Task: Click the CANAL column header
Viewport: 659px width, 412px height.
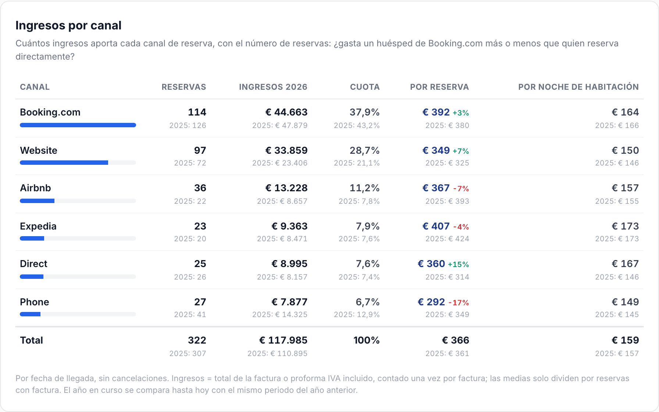Action: pyautogui.click(x=35, y=87)
